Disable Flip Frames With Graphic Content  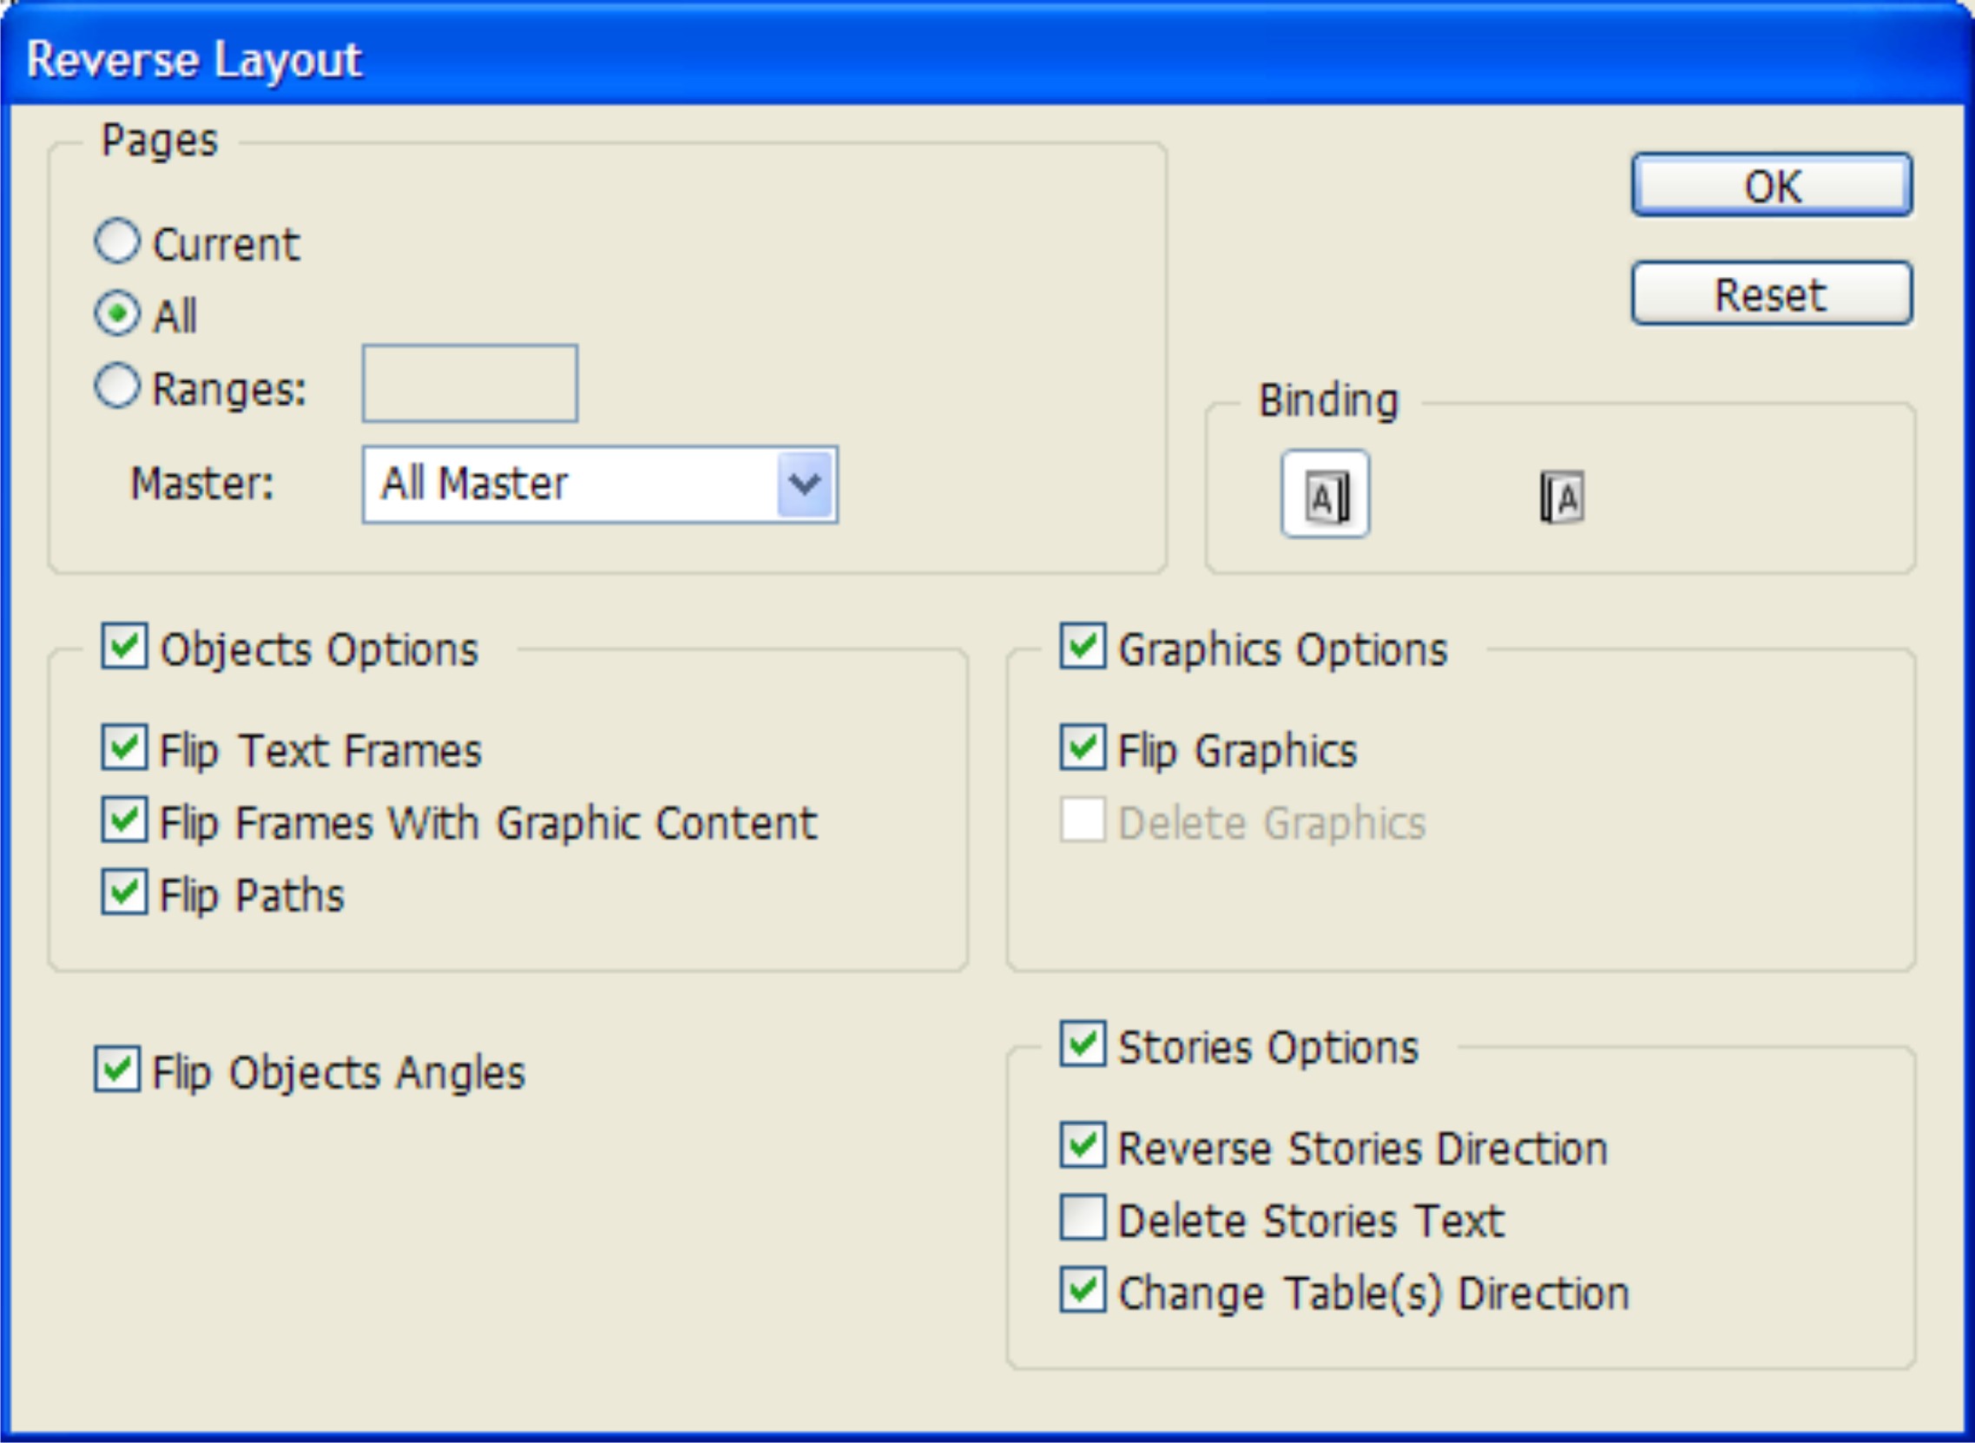[x=124, y=820]
